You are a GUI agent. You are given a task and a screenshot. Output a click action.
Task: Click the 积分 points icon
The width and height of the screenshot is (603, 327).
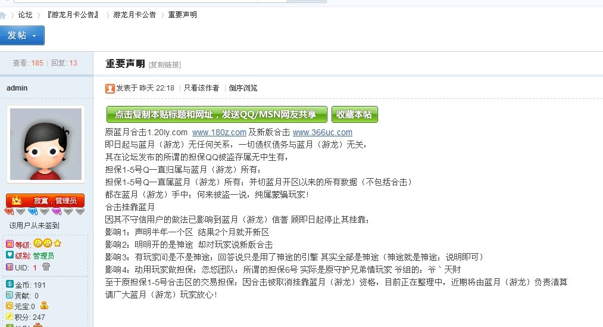click(x=10, y=317)
